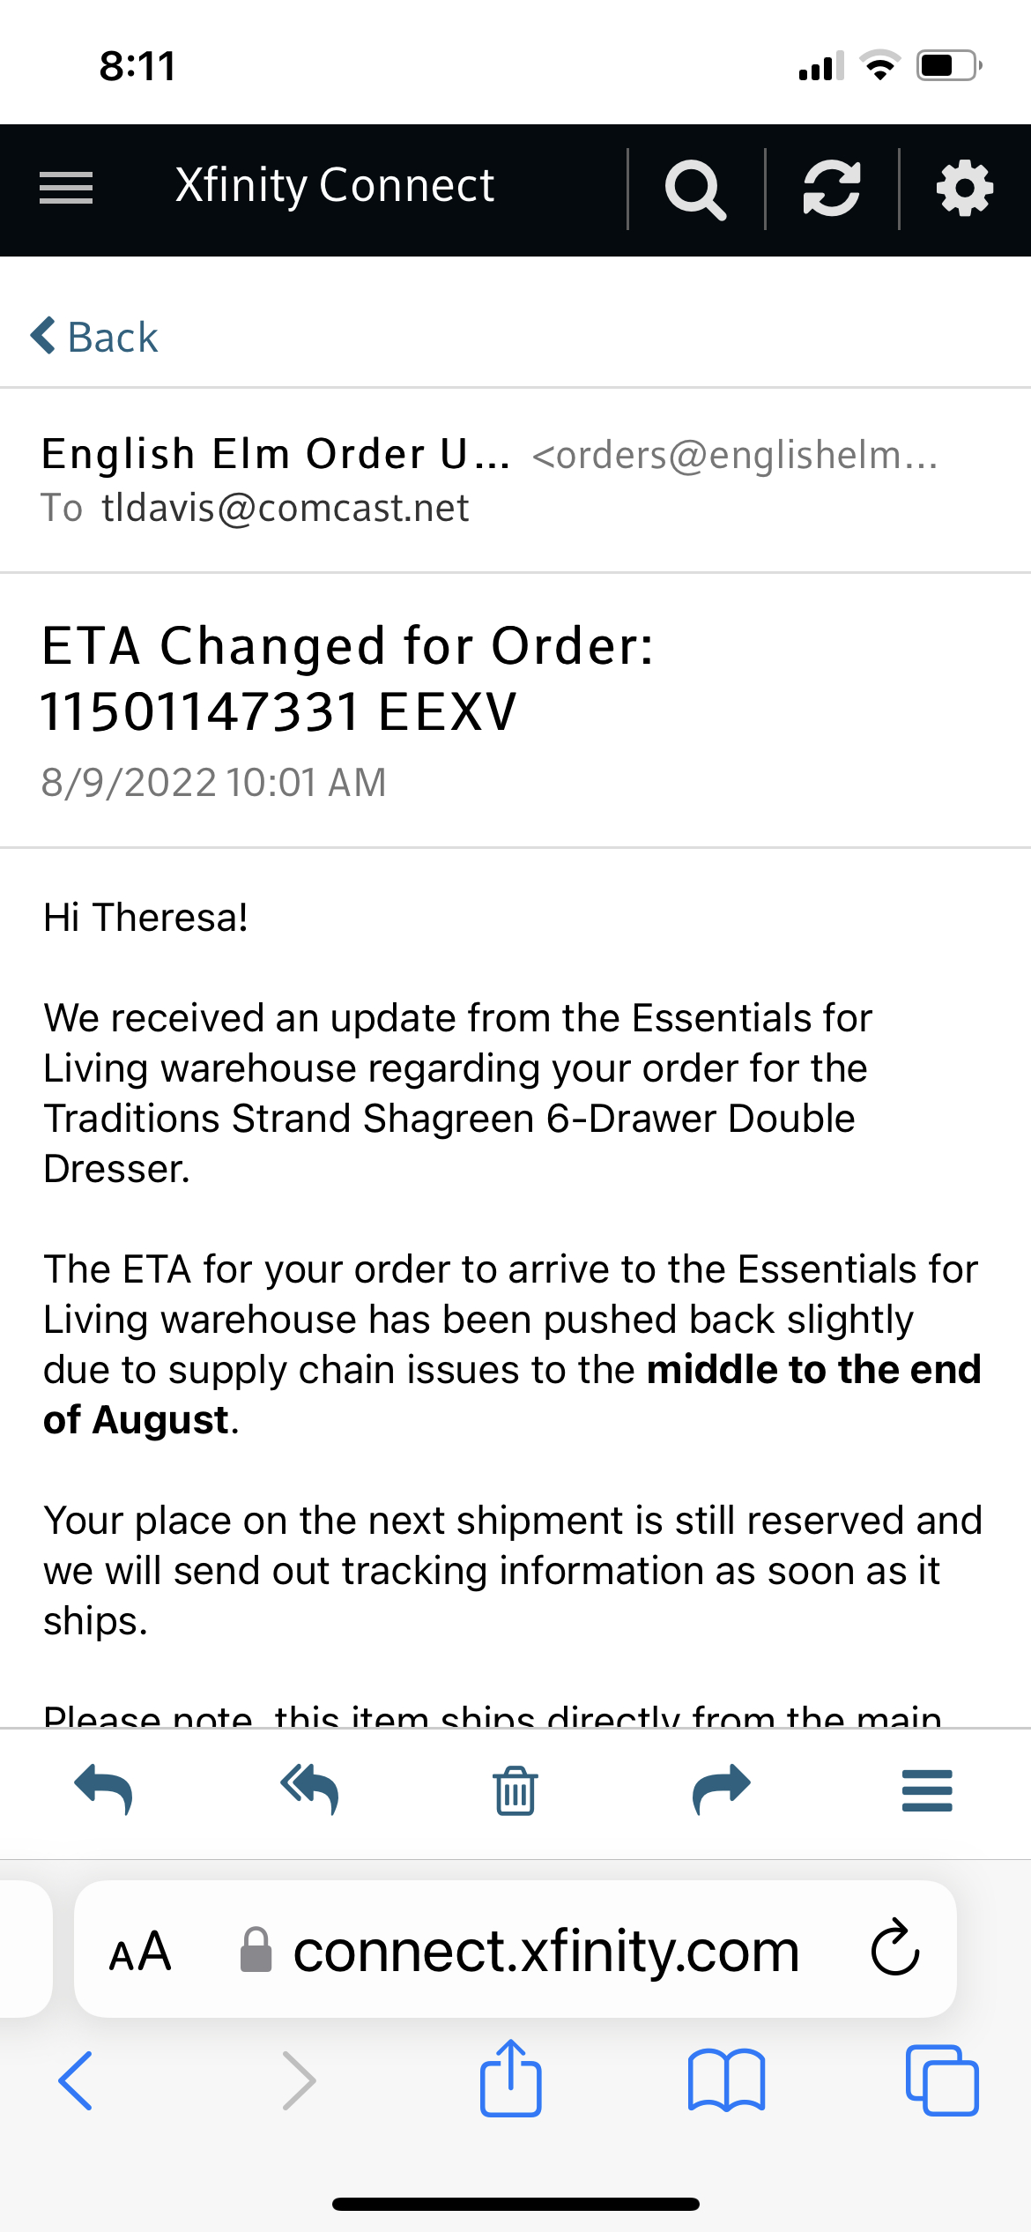Forward this email

[x=722, y=1790]
